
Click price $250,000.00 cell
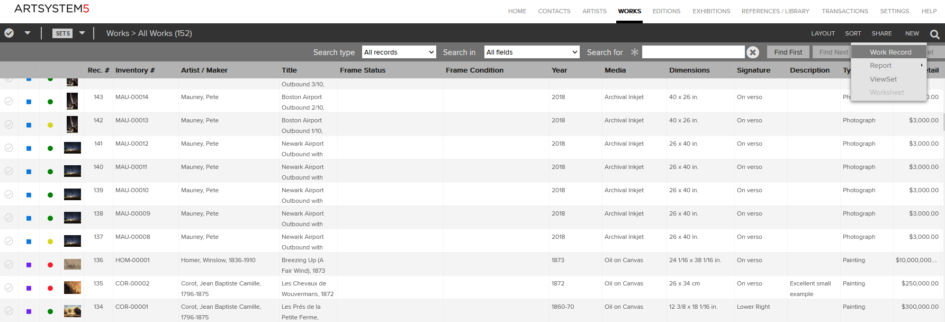[x=920, y=283]
